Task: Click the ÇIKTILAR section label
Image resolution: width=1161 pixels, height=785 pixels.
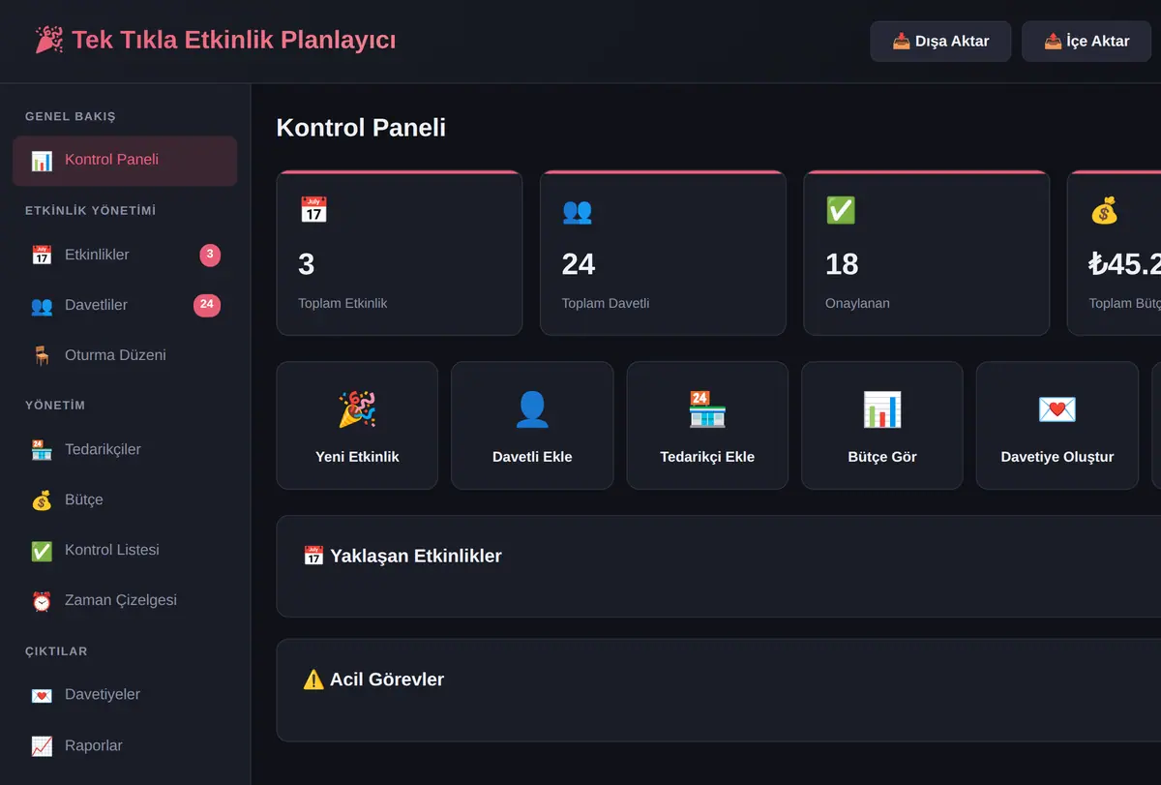Action: click(56, 651)
